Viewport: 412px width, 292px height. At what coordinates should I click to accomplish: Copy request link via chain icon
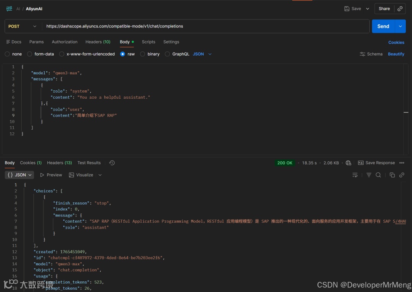point(400,9)
